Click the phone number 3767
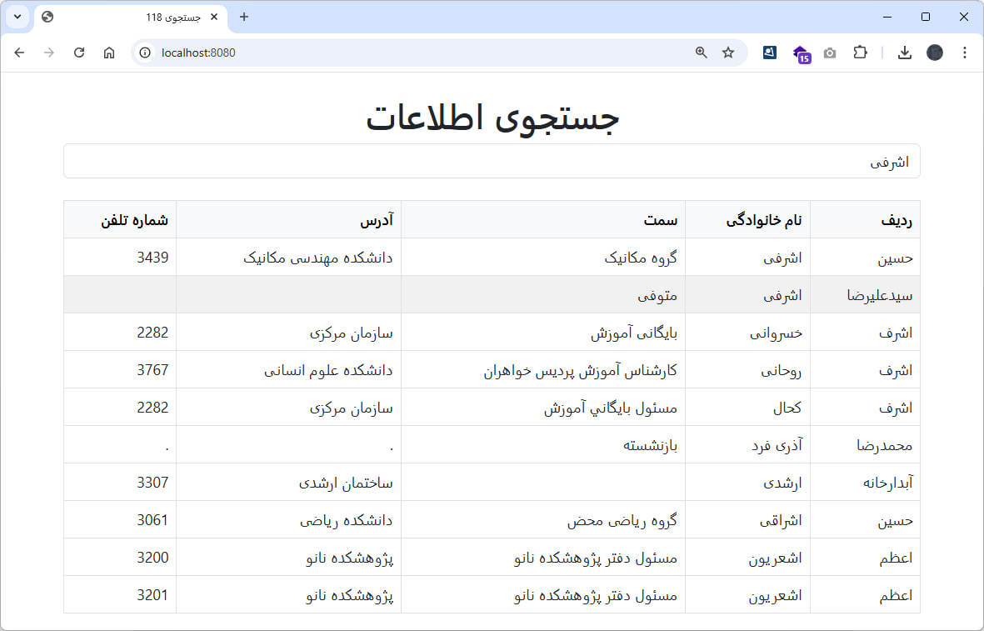 152,370
